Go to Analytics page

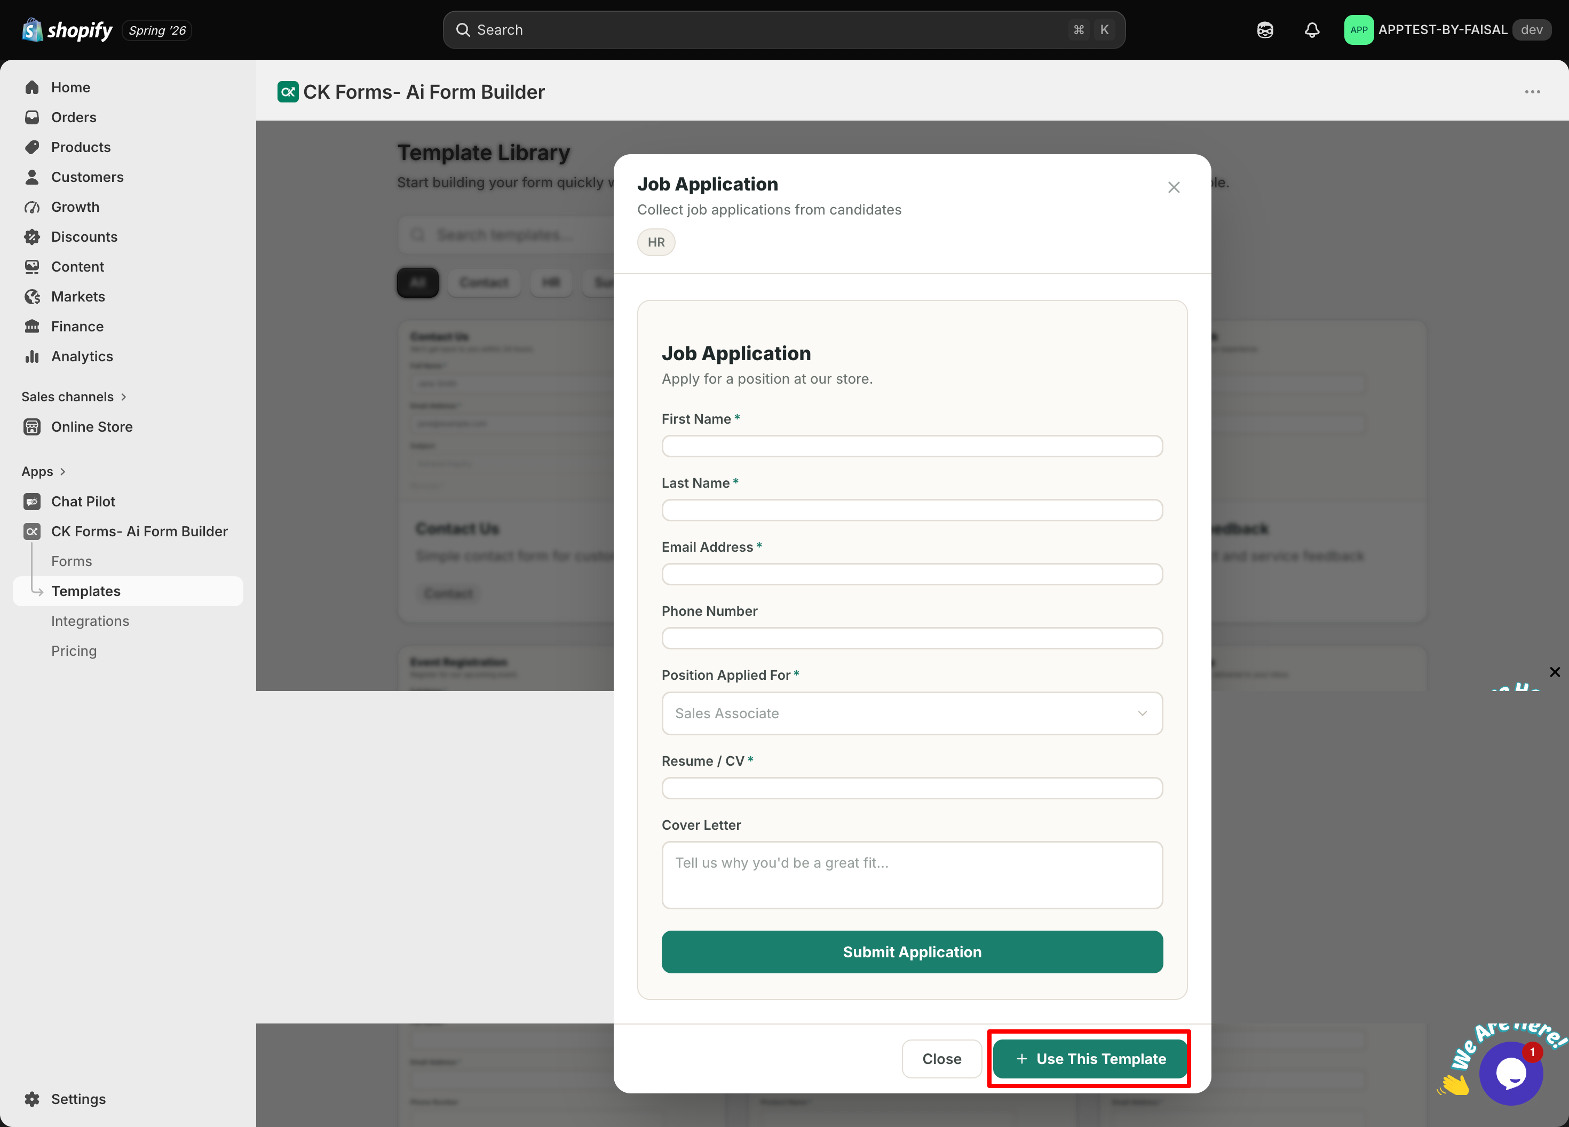(x=82, y=355)
